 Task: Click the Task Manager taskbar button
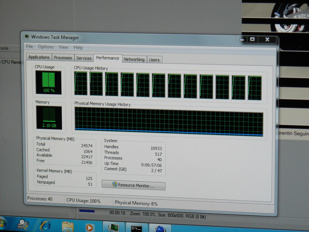point(114,227)
